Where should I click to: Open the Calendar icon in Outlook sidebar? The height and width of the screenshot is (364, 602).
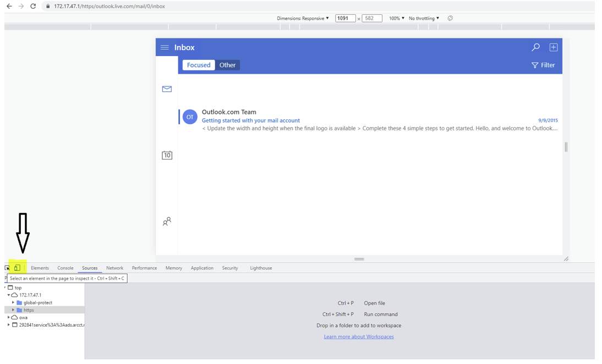point(167,155)
